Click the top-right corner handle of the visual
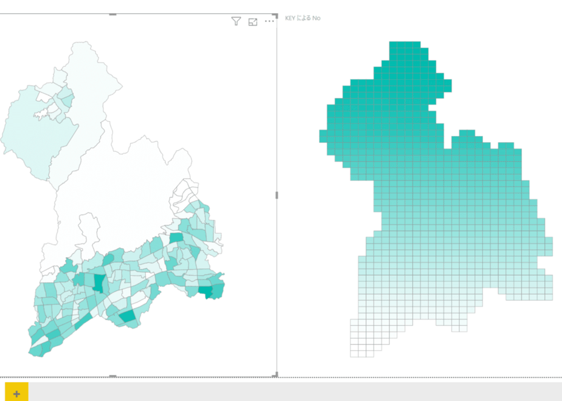Screen dimensions: 562x401 276,16
